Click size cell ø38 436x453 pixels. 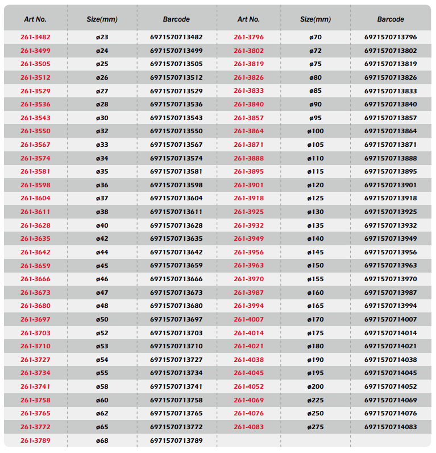click(102, 212)
